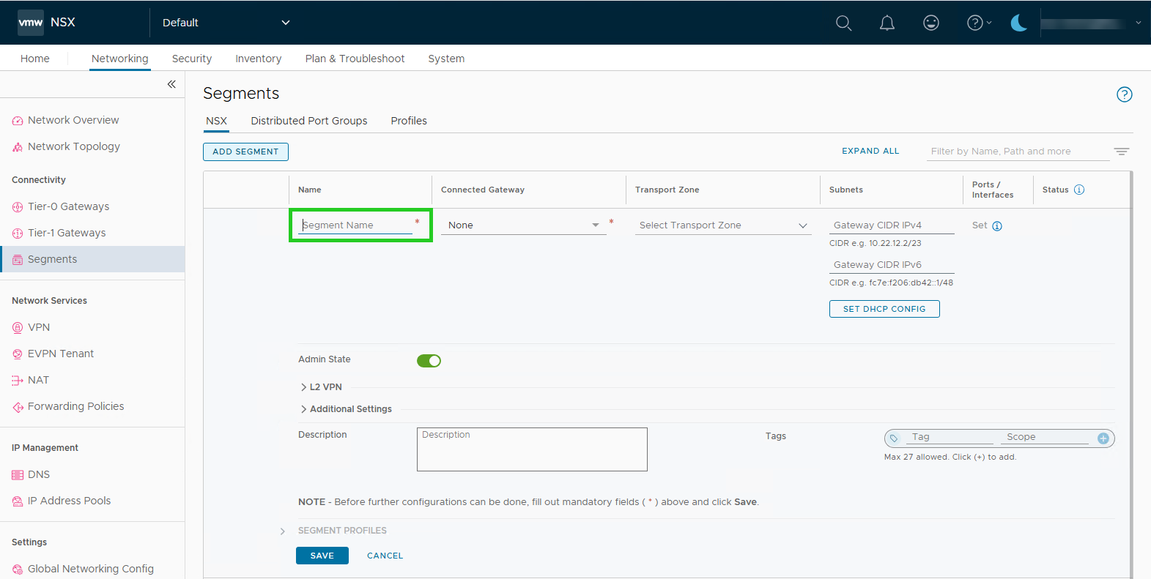Screen dimensions: 1151x579
Task: Click EXPAND ALL link
Action: (x=870, y=151)
